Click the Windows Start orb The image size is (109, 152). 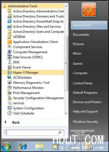point(6,147)
